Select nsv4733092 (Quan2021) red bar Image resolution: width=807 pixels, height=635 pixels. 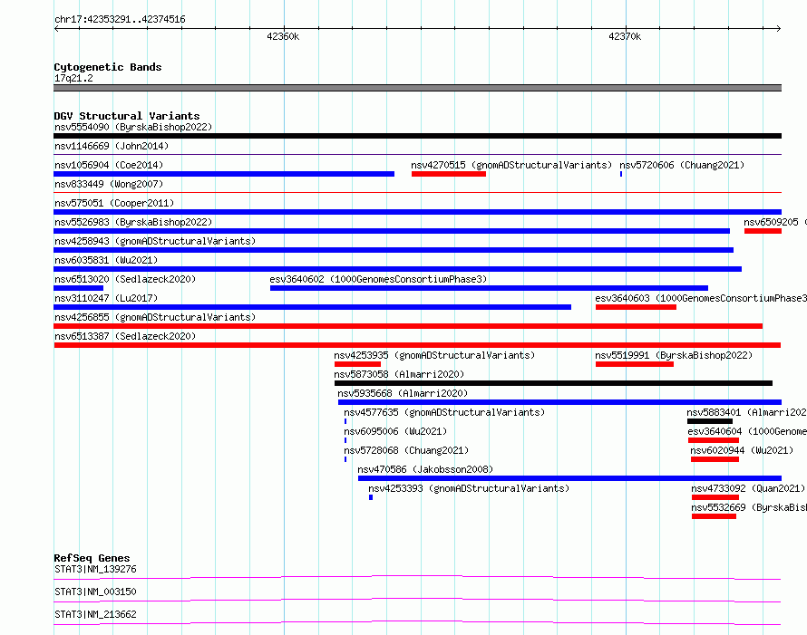715,497
